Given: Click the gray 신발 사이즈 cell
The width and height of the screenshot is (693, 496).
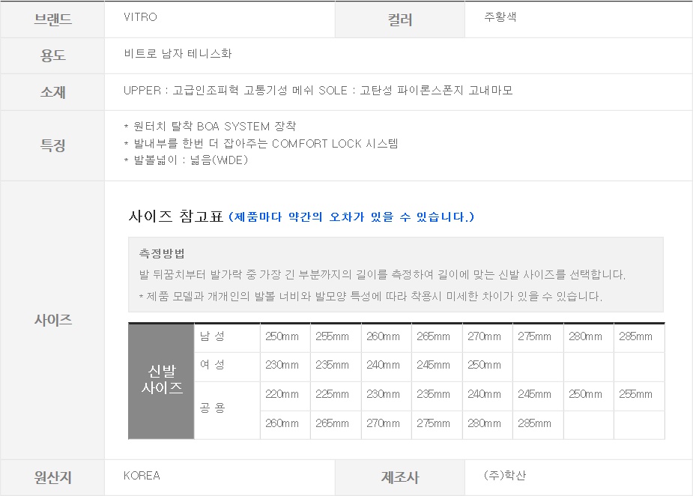Looking at the screenshot, I should 161,381.
